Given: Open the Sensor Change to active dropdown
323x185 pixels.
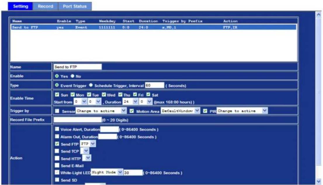Looking at the screenshot, I should point(101,111).
